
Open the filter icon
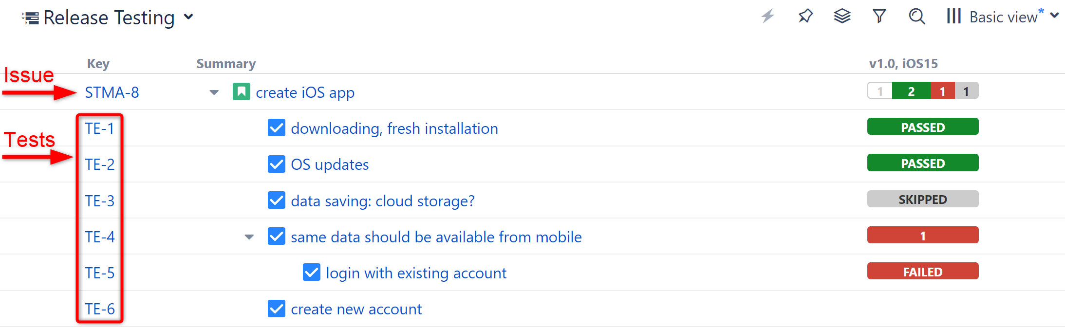point(879,16)
